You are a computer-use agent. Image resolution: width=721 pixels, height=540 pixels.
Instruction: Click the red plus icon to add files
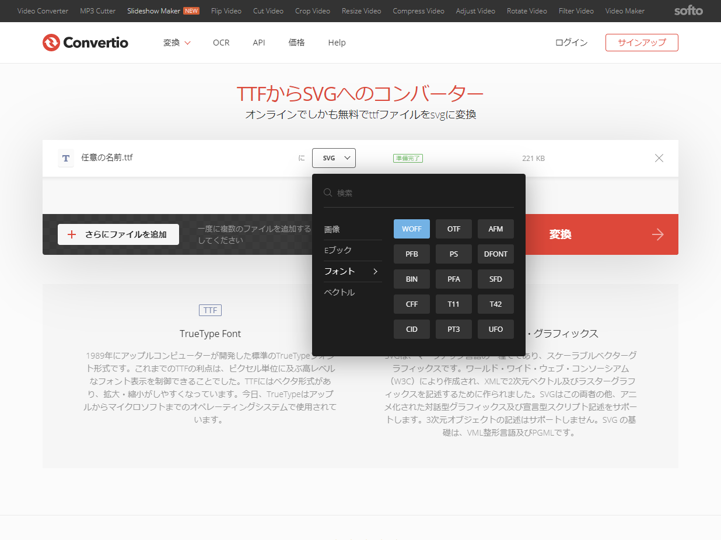[x=72, y=234]
